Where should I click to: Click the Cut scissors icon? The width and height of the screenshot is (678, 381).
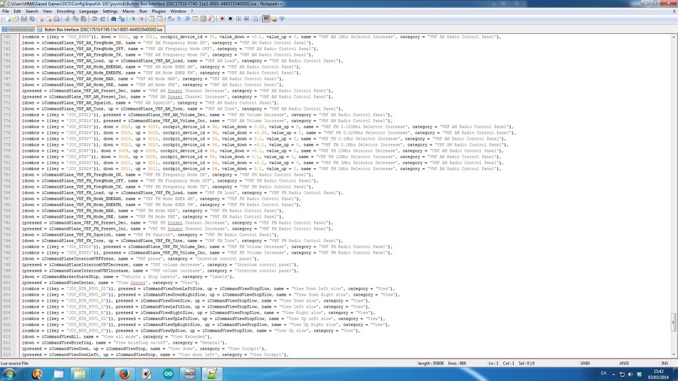[x=67, y=19]
